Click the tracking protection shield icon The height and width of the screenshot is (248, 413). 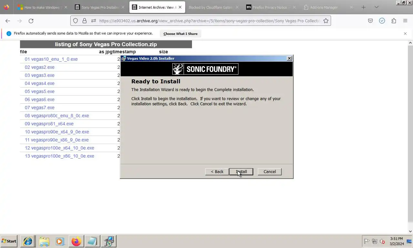click(x=76, y=21)
